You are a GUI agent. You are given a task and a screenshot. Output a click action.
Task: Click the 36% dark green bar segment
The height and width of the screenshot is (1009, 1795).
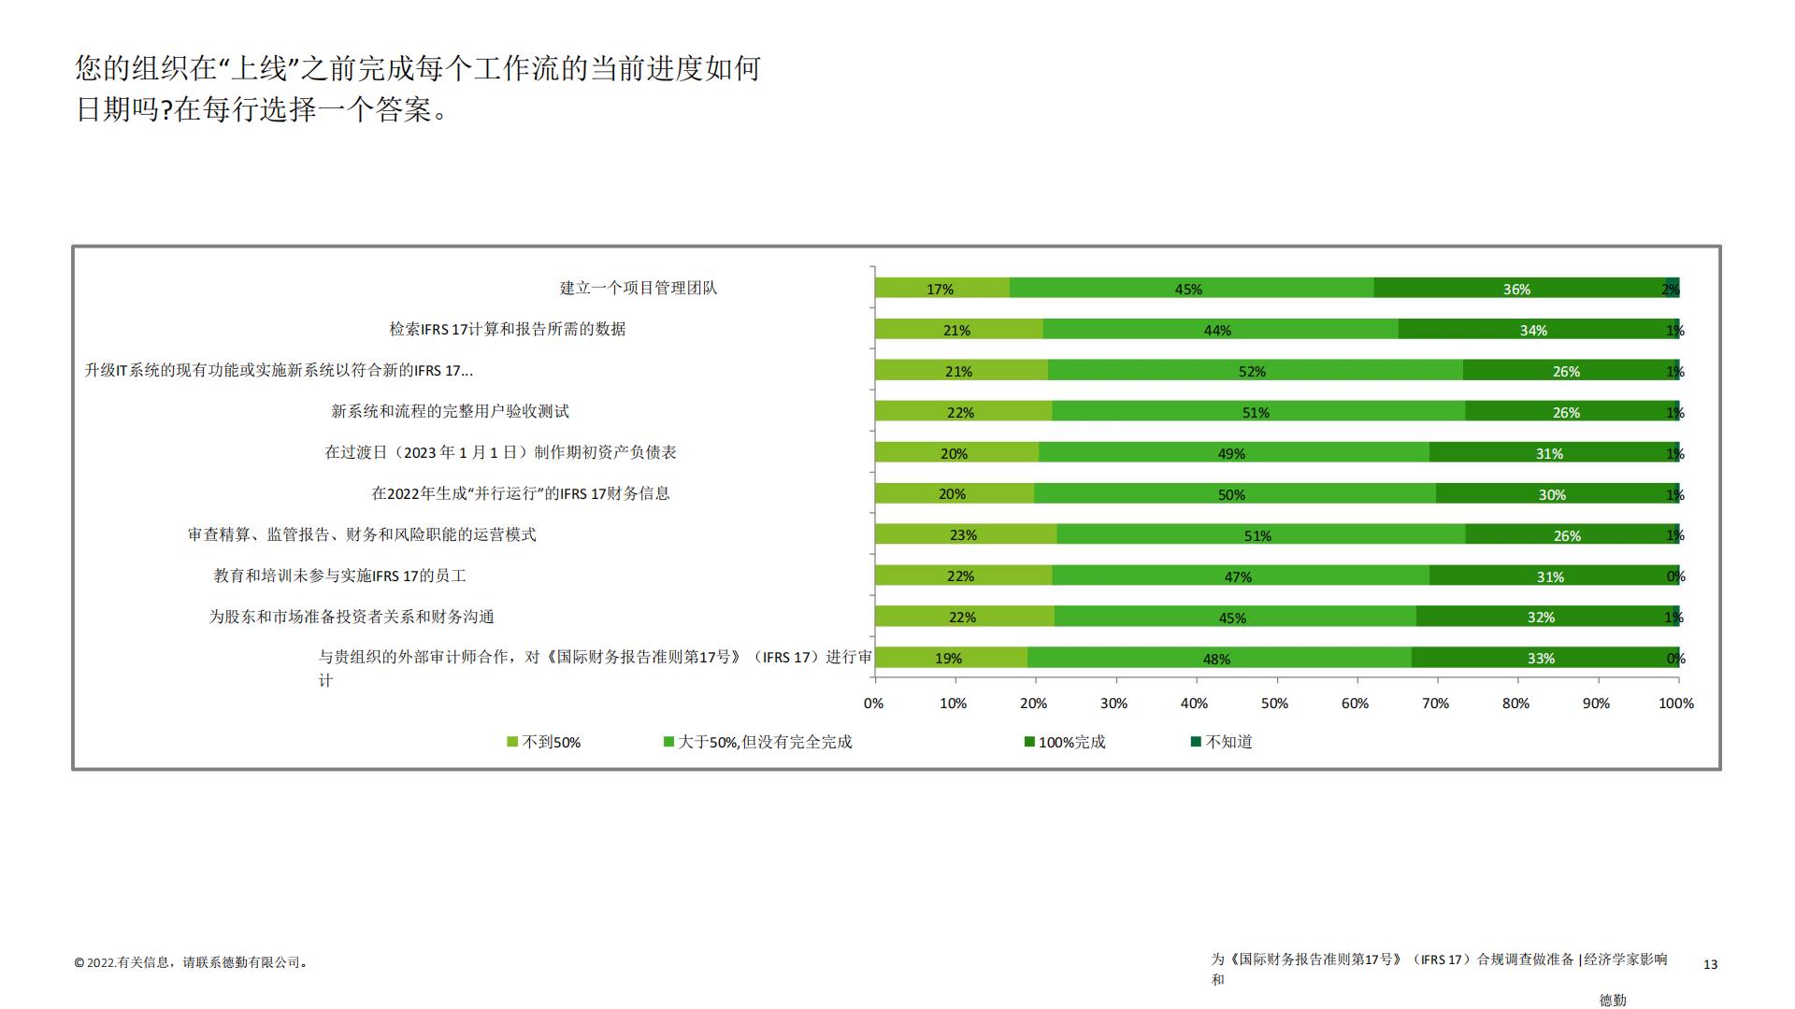tap(1516, 289)
